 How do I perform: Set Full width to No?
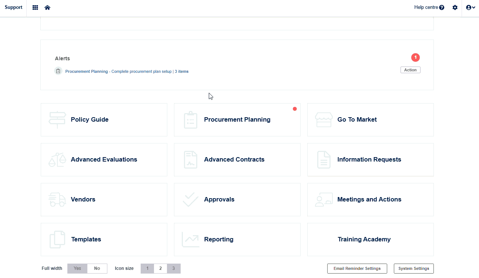click(97, 268)
